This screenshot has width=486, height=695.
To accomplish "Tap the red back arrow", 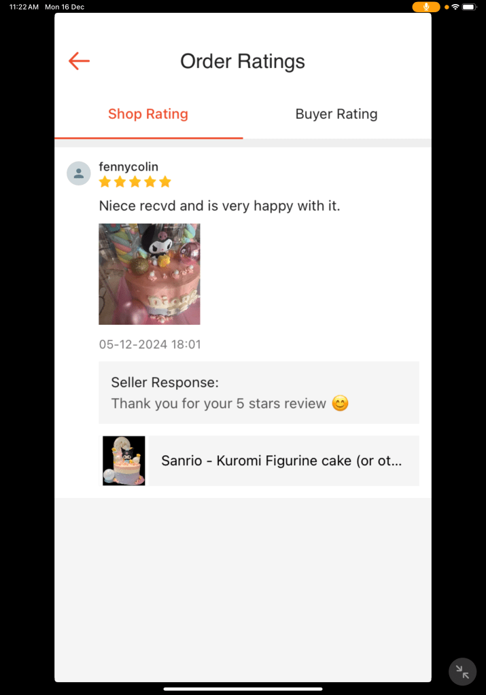I will [x=79, y=61].
